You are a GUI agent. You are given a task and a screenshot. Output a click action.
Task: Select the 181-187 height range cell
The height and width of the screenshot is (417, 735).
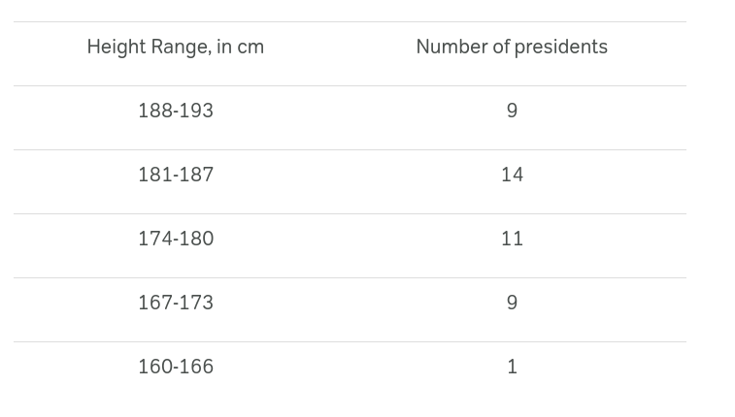coord(176,176)
